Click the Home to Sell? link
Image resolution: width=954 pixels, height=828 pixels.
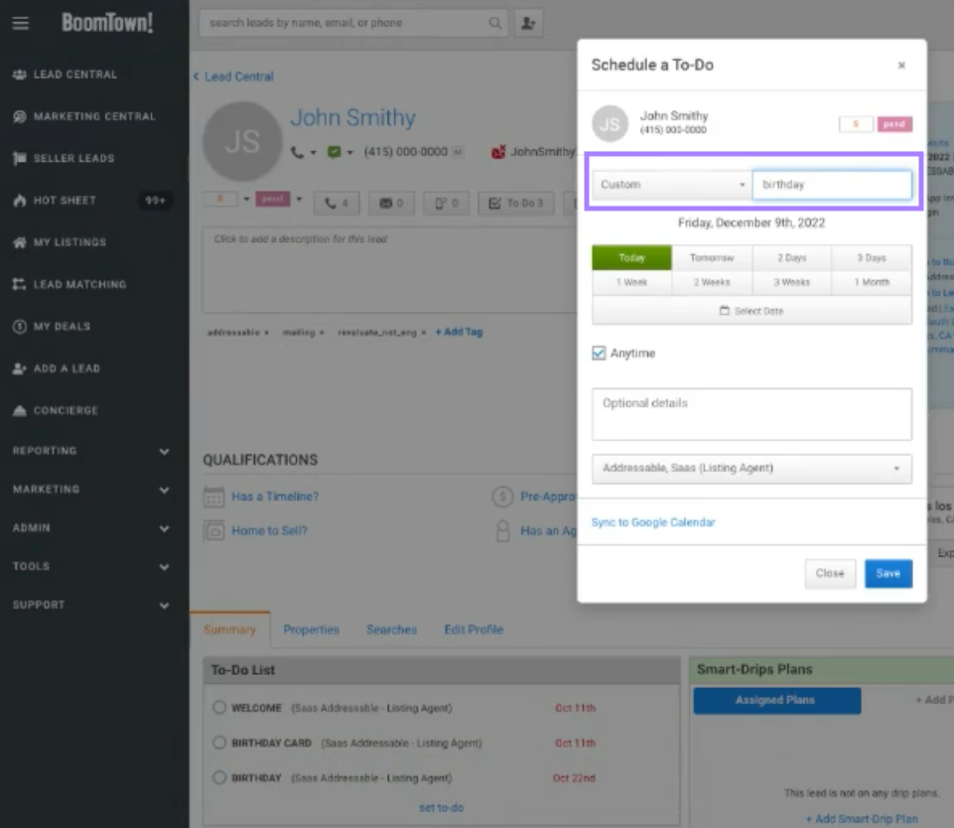[x=270, y=530]
